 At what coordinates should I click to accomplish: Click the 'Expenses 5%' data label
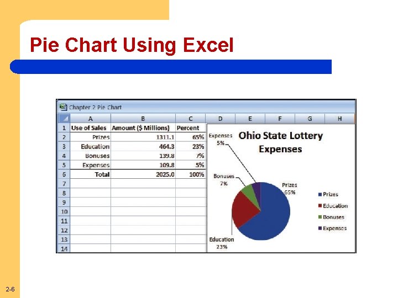click(221, 140)
